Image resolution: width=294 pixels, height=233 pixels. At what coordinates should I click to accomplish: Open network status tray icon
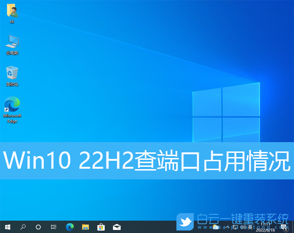click(x=235, y=227)
